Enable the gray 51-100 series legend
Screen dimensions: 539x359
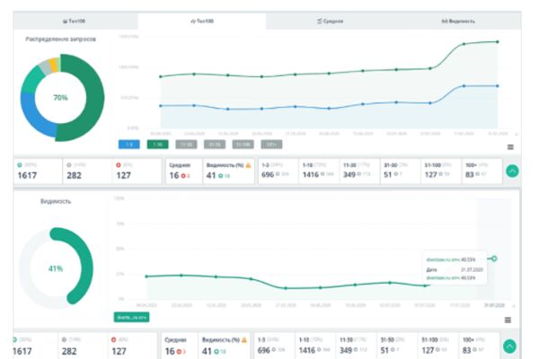pos(243,144)
